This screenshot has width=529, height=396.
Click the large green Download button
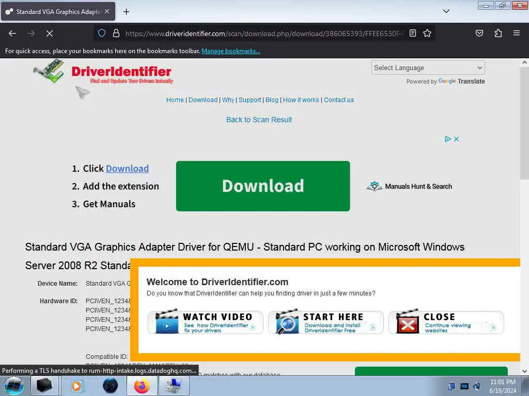(x=263, y=186)
